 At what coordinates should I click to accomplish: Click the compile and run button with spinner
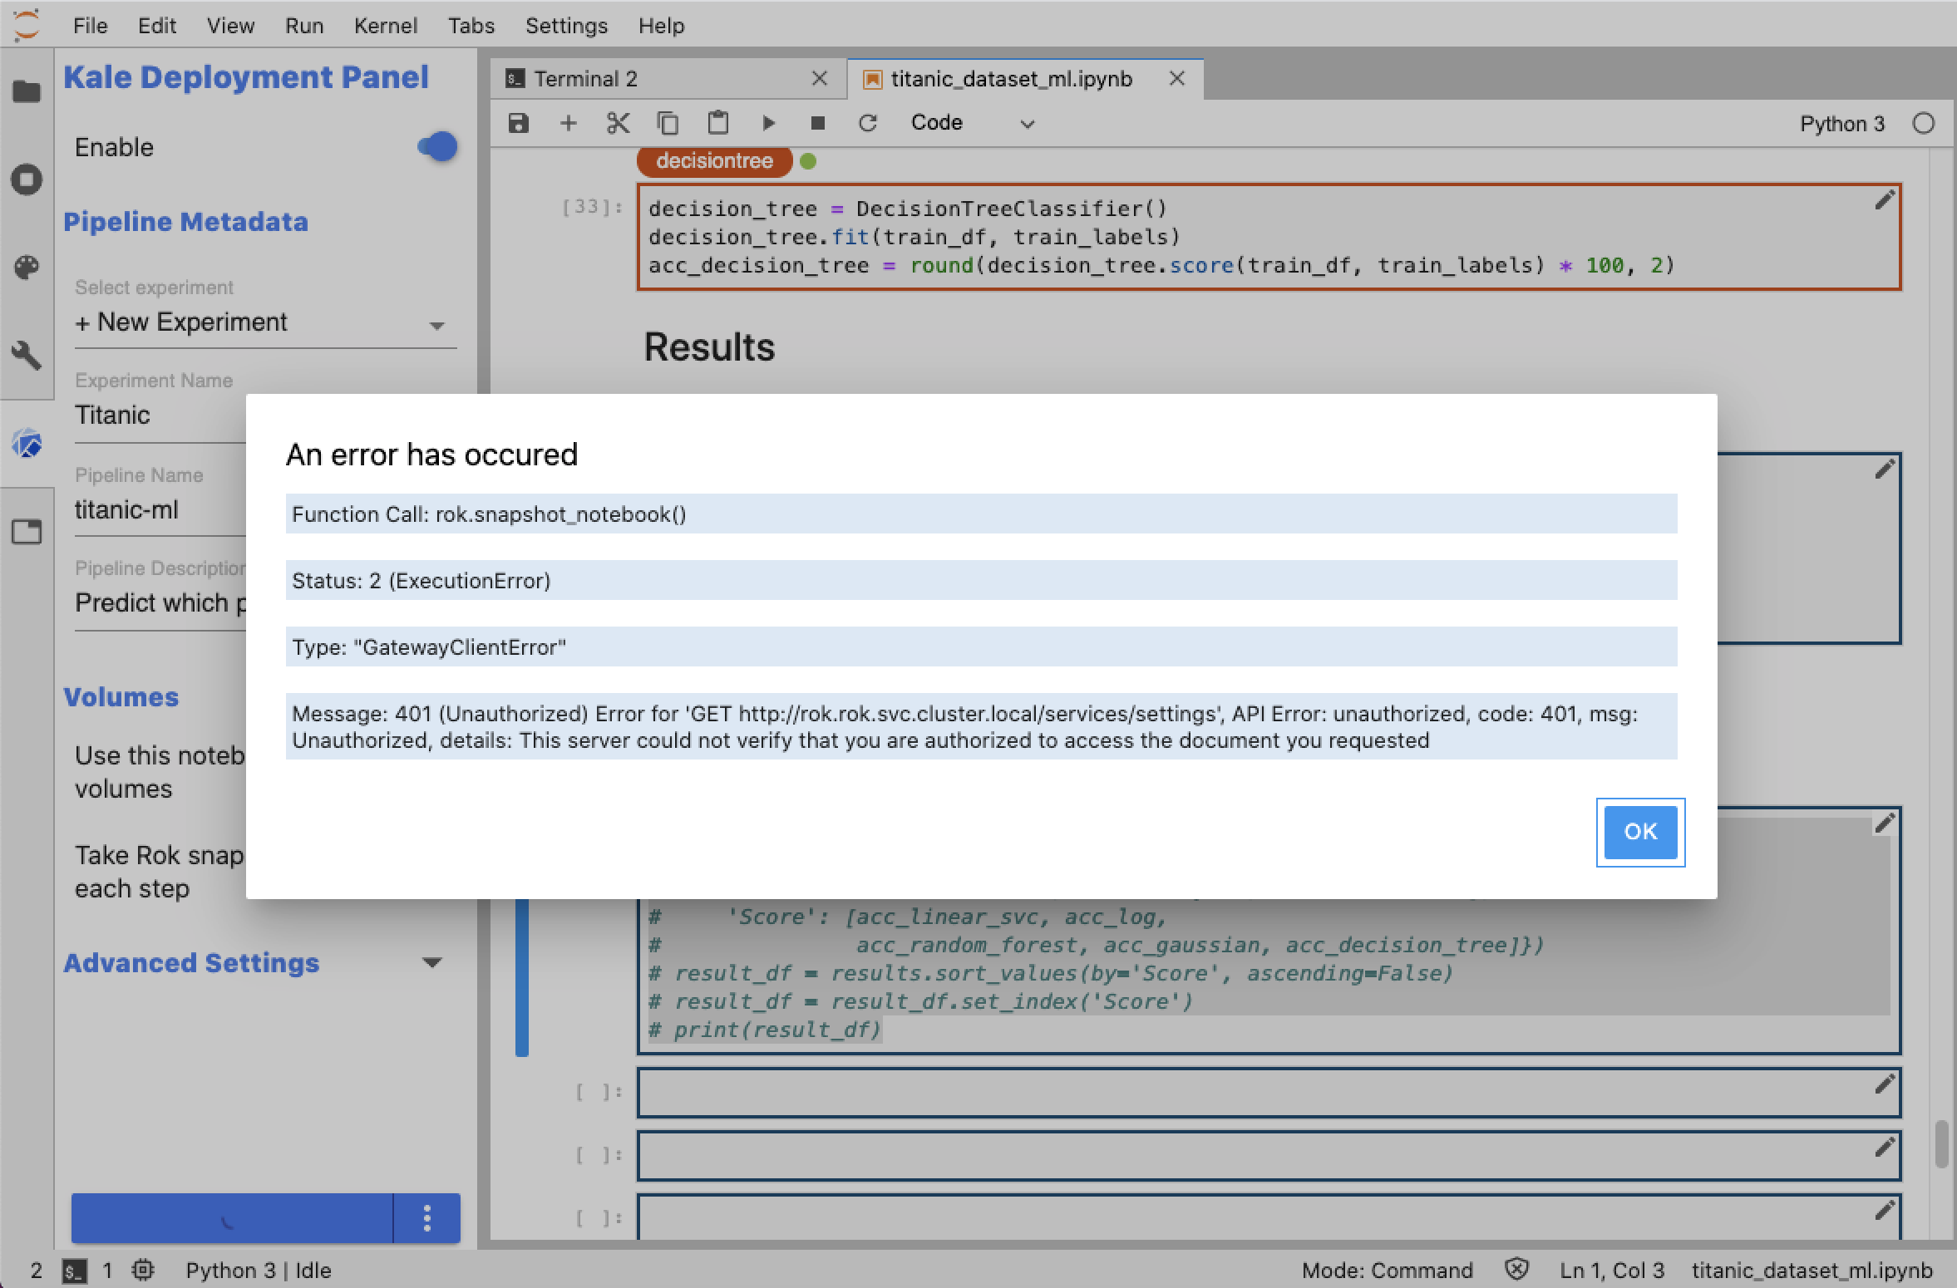pyautogui.click(x=232, y=1218)
